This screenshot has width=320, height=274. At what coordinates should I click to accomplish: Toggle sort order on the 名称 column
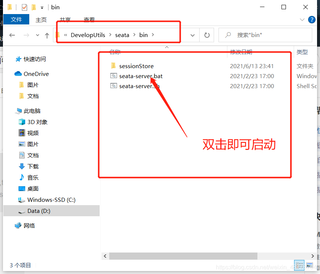tap(115, 52)
